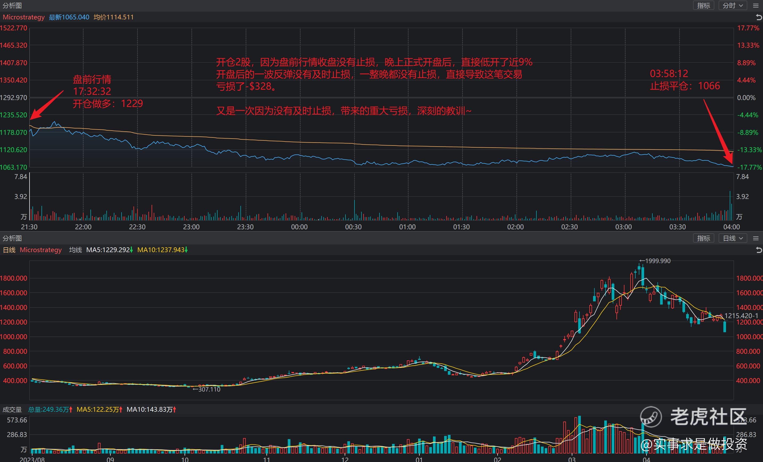Screen dimensions: 763x462
Task: Click the top 分析图 panel title
Action: click(x=12, y=6)
